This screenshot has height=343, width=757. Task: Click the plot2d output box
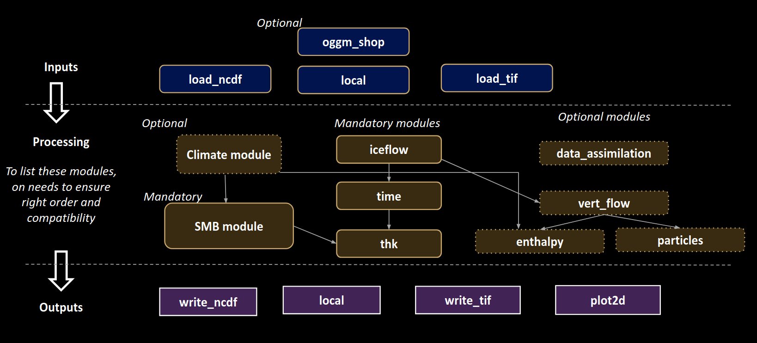608,300
